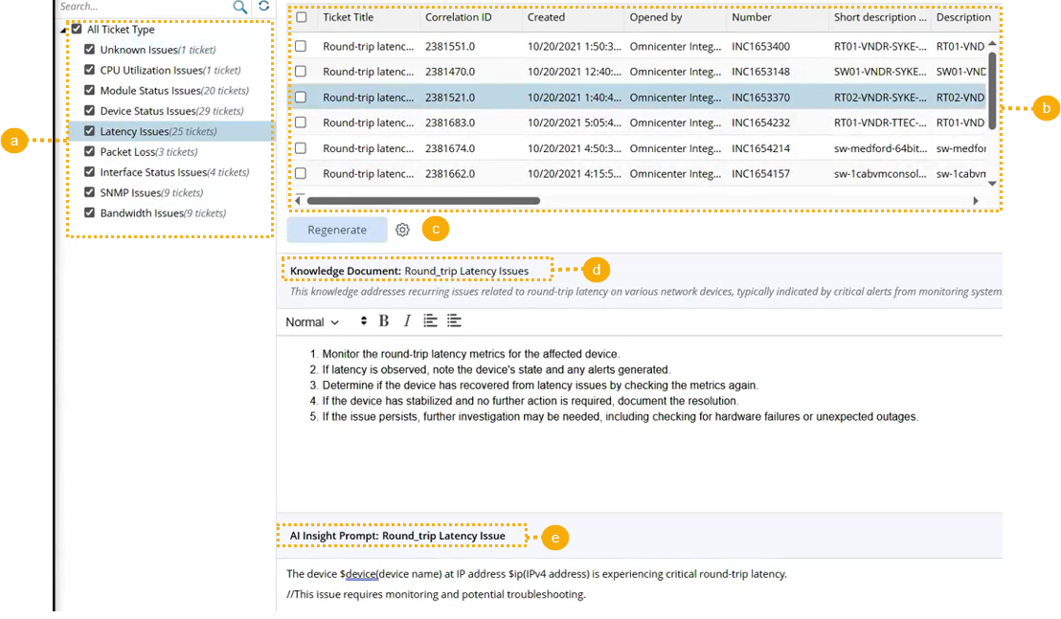Screen dimensions: 1061x619
Task: Select checkbox for ticket INC1653400
Action: (301, 46)
